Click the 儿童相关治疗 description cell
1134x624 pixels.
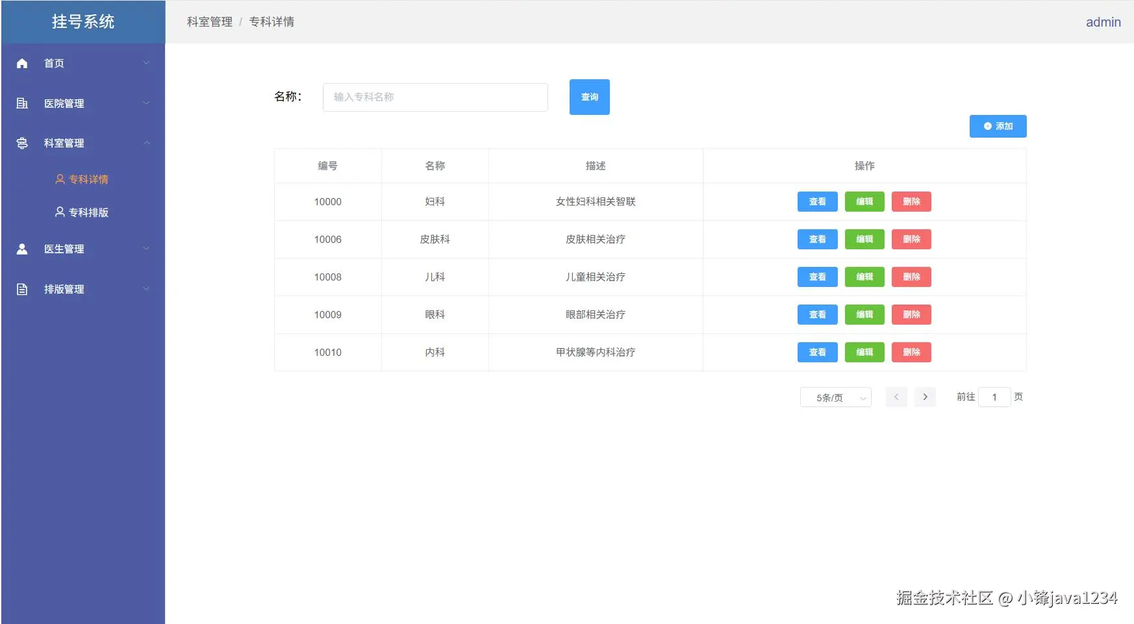coord(596,277)
